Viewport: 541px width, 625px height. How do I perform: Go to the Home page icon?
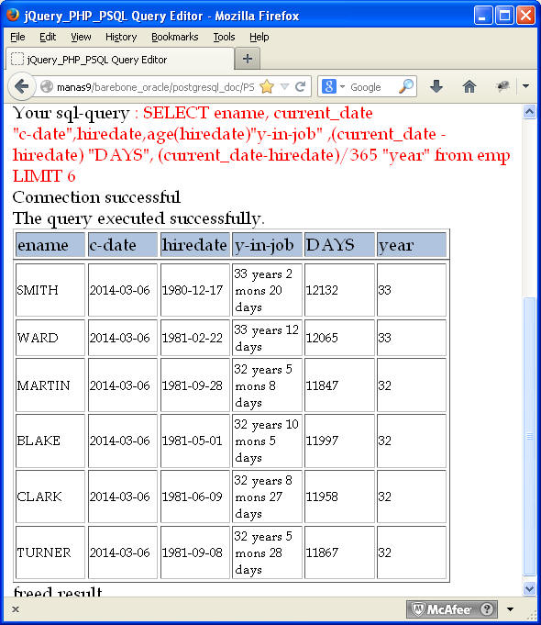pos(469,86)
